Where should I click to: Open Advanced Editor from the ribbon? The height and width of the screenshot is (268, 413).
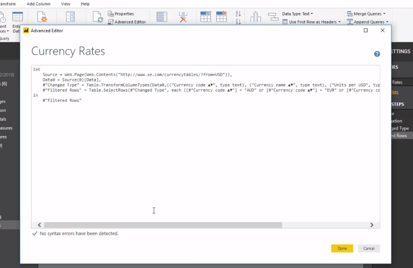127,22
